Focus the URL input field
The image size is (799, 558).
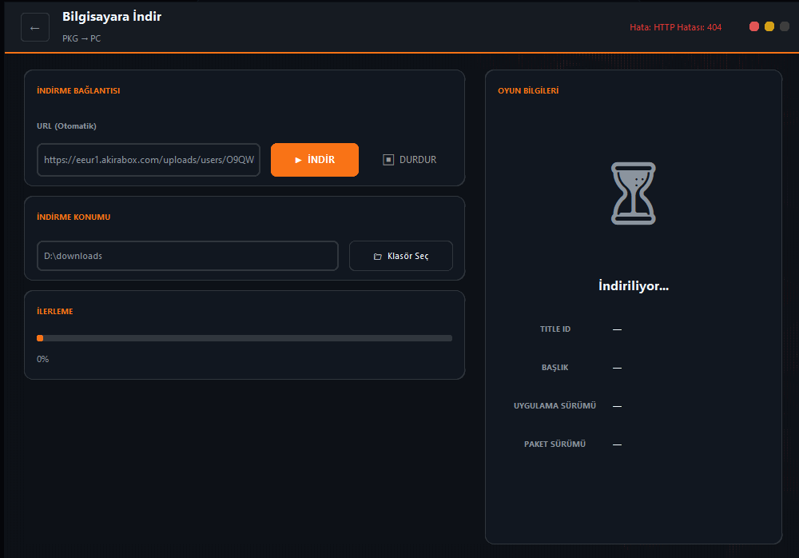[x=149, y=160]
